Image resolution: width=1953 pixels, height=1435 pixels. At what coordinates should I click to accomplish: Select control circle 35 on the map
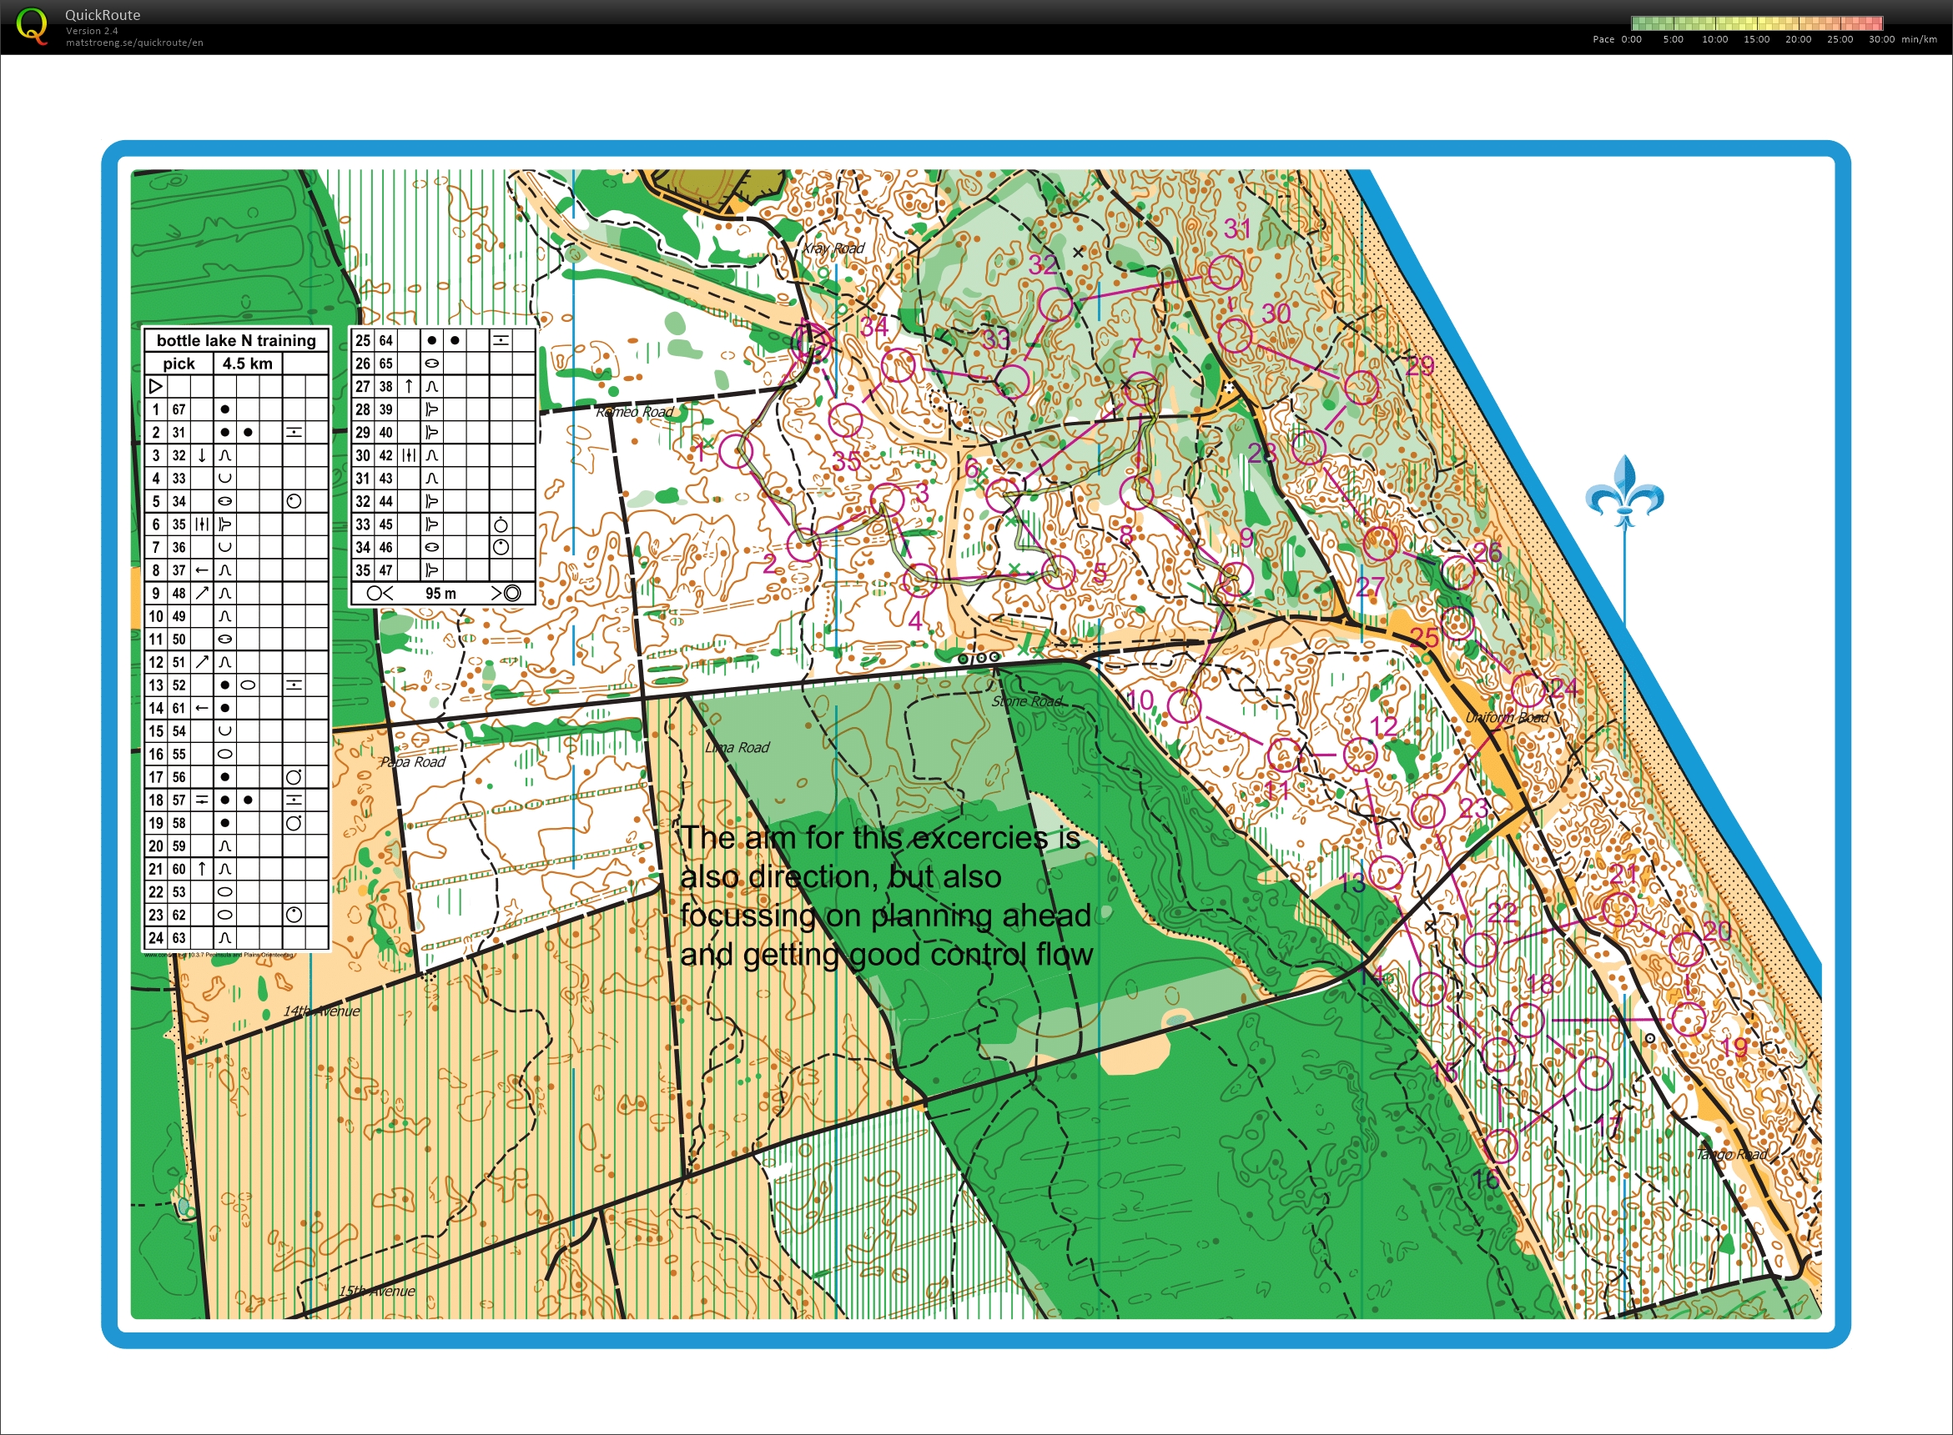pyautogui.click(x=845, y=420)
